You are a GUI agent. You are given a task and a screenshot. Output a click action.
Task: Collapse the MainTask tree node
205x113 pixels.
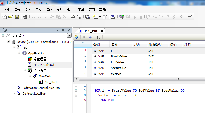coord(30,76)
